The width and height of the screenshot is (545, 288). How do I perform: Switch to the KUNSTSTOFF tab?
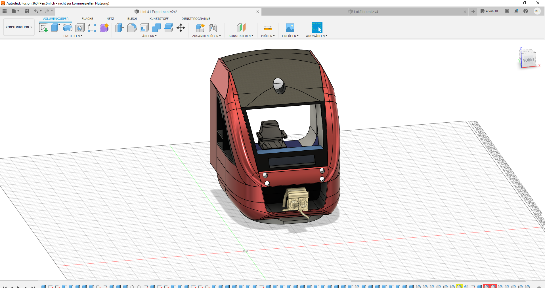click(x=159, y=19)
